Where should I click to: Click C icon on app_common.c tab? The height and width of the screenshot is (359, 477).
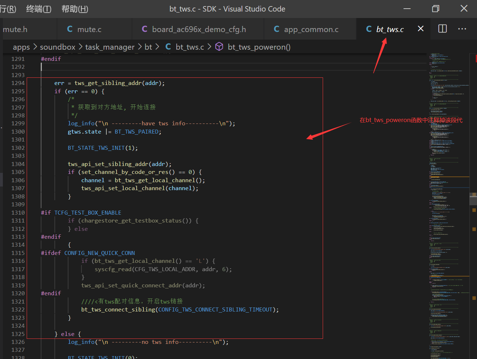click(x=277, y=29)
